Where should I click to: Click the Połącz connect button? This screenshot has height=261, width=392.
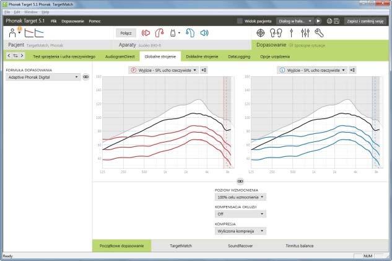pos(126,33)
